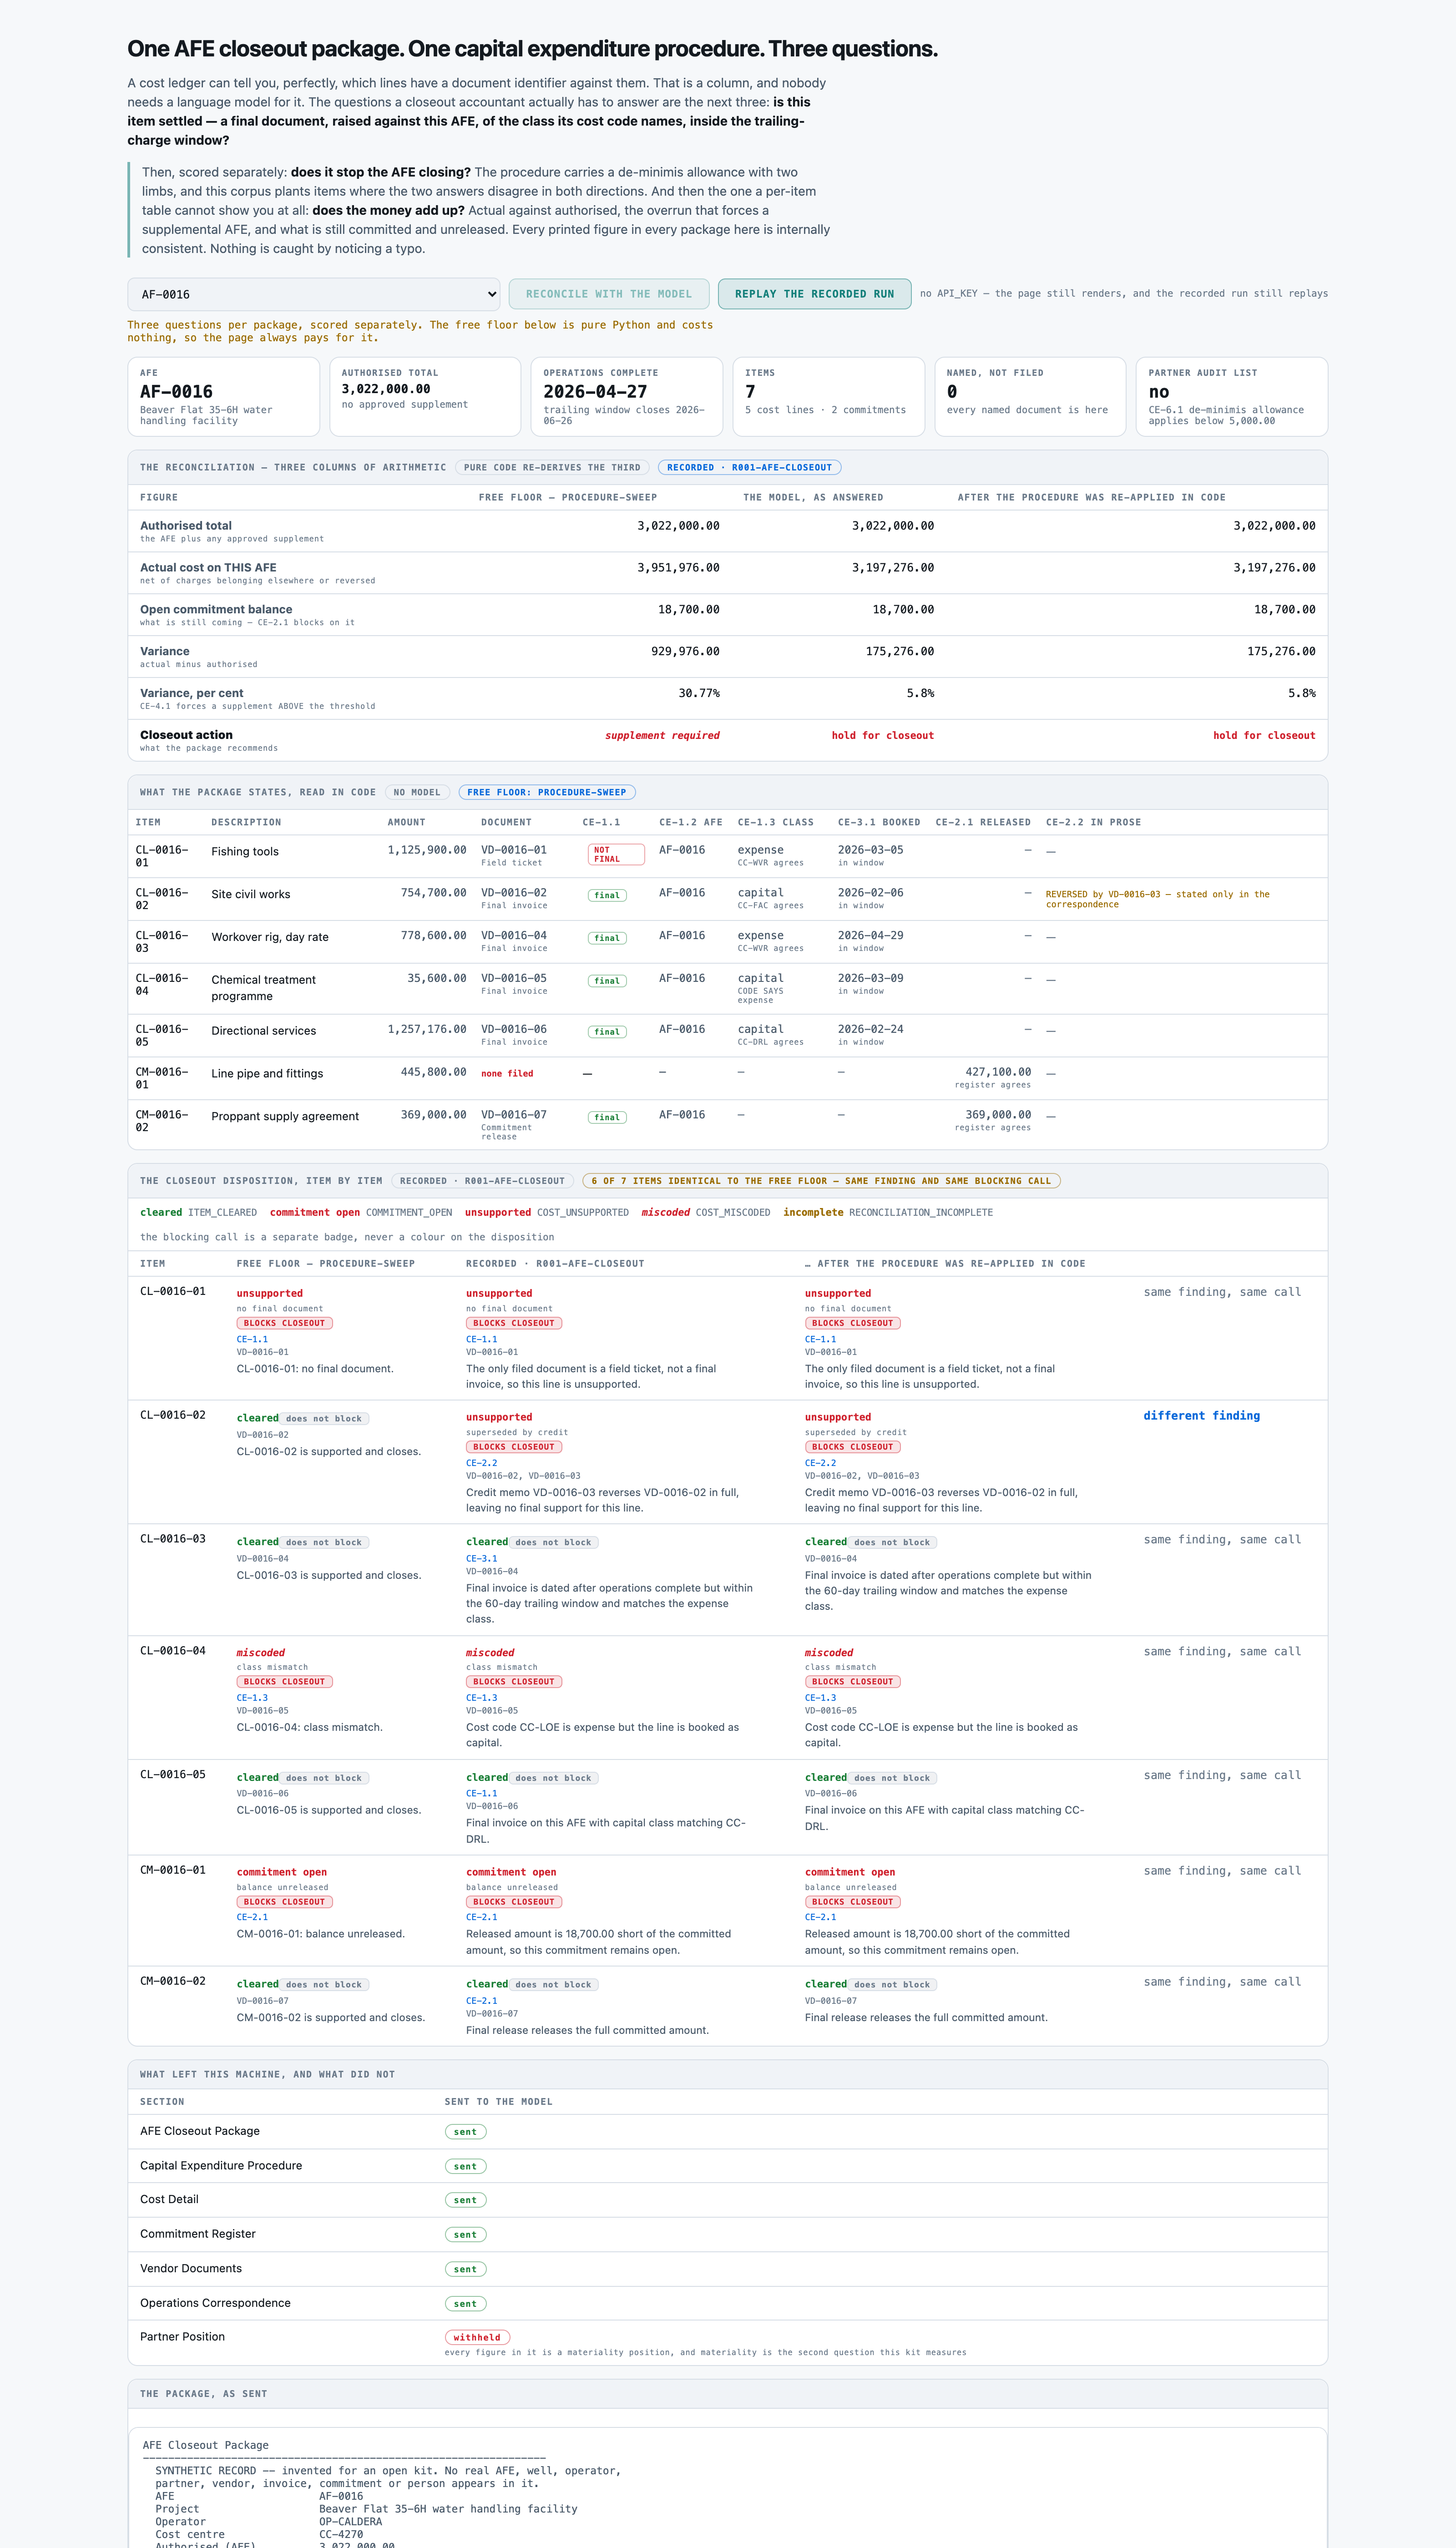Select the 'sent' badge for Capital Expenditure Procedure
Image resolution: width=1456 pixels, height=2548 pixels.
pyautogui.click(x=465, y=2166)
